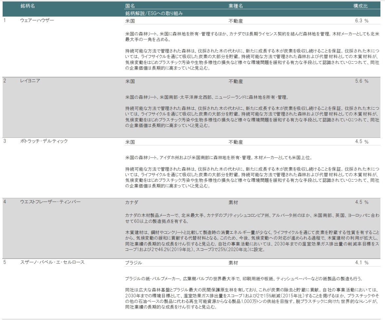Click 不動産 sector in the ポトラッチ・デルティック row
The image size is (385, 320).
236,142
